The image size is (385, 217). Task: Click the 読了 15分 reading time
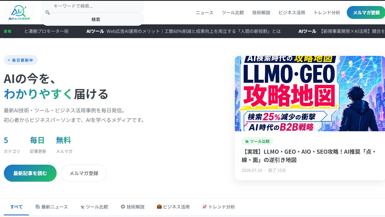[x=277, y=170]
